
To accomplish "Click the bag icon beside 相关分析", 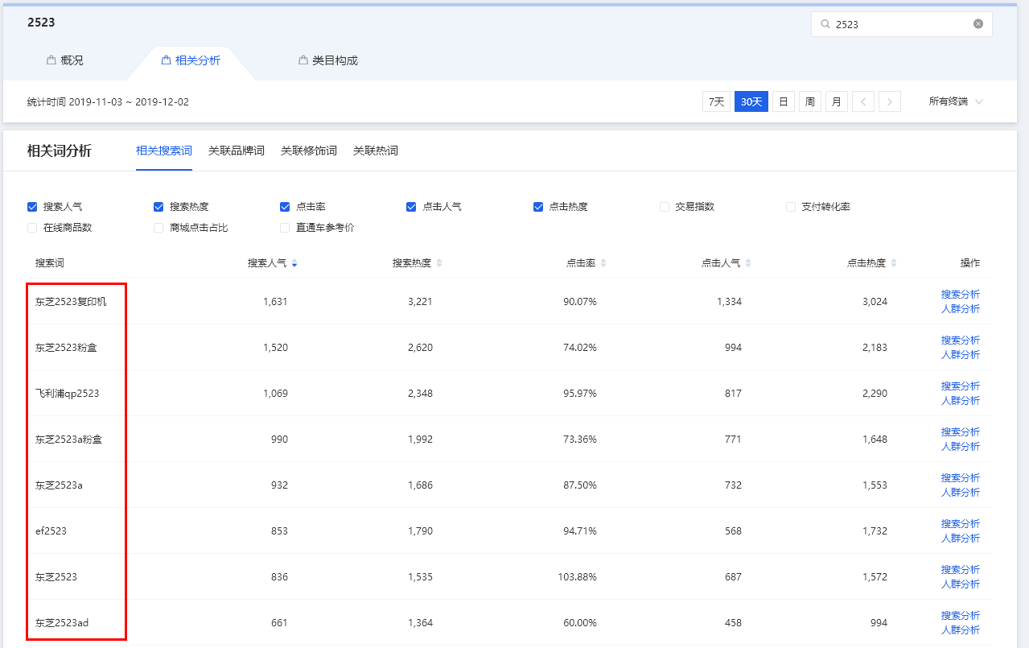I will [167, 60].
